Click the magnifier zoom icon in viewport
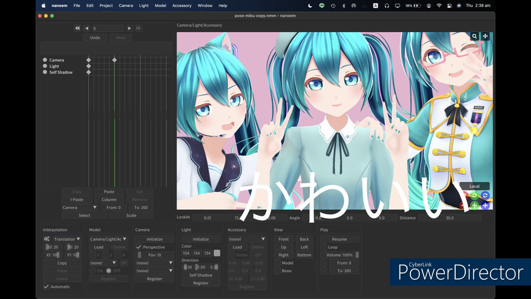The image size is (531, 299). pyautogui.click(x=475, y=37)
